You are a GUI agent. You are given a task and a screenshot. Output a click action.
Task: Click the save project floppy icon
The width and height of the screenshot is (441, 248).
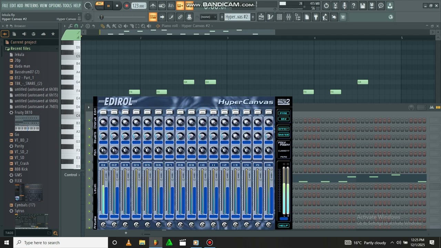(362, 6)
